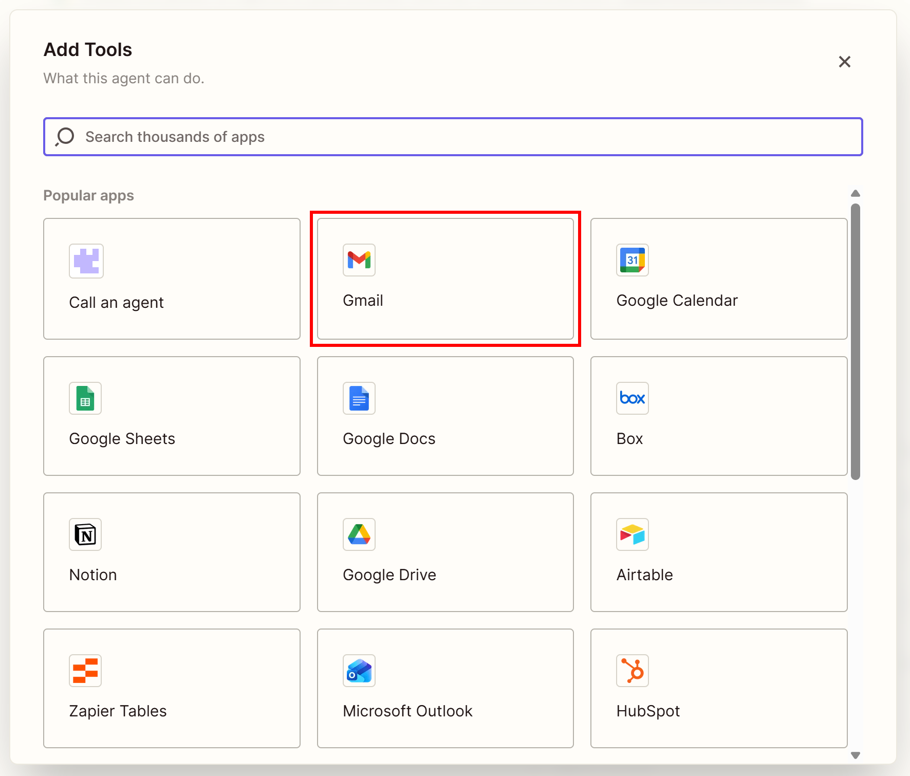Close the Add Tools dialog
Image resolution: width=910 pixels, height=776 pixels.
click(844, 62)
